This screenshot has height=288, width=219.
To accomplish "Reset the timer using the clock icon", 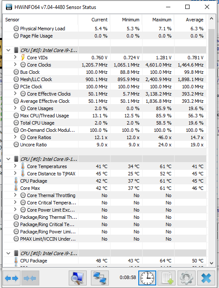I will pyautogui.click(x=147, y=278).
